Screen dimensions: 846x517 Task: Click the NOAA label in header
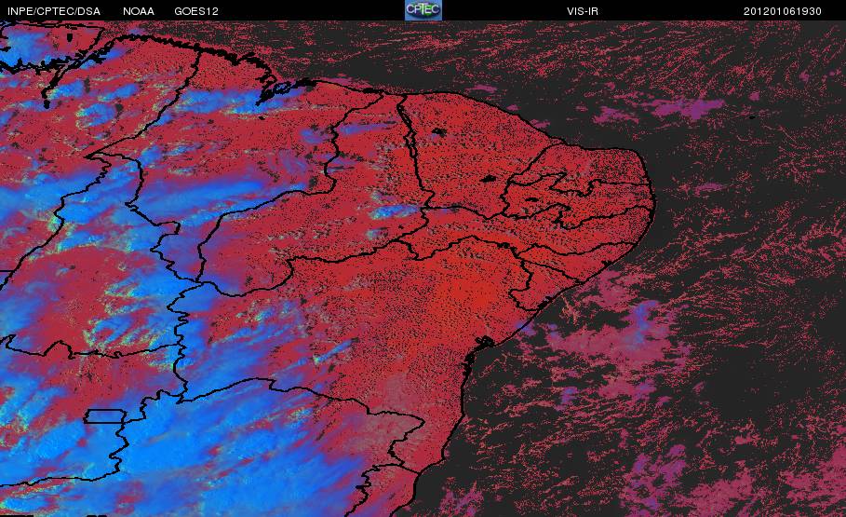[x=139, y=11]
